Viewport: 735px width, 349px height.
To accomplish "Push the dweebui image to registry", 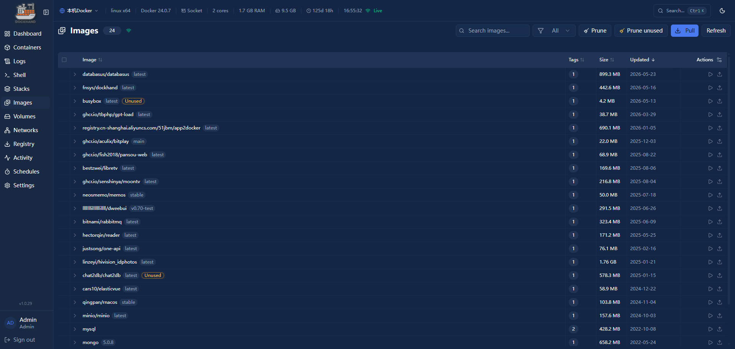I will point(720,208).
